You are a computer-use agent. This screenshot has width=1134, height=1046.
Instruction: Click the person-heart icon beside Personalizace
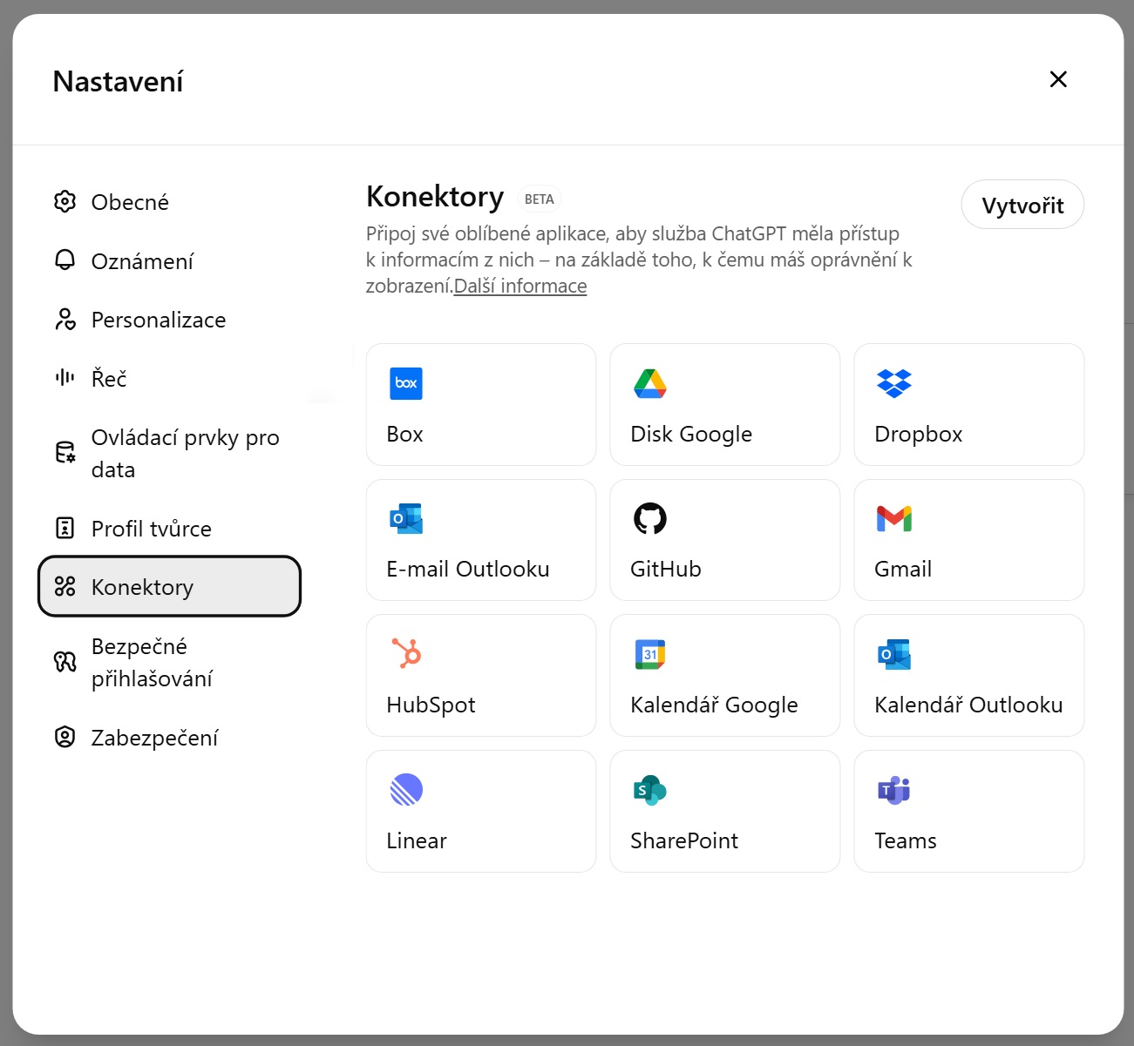[65, 320]
